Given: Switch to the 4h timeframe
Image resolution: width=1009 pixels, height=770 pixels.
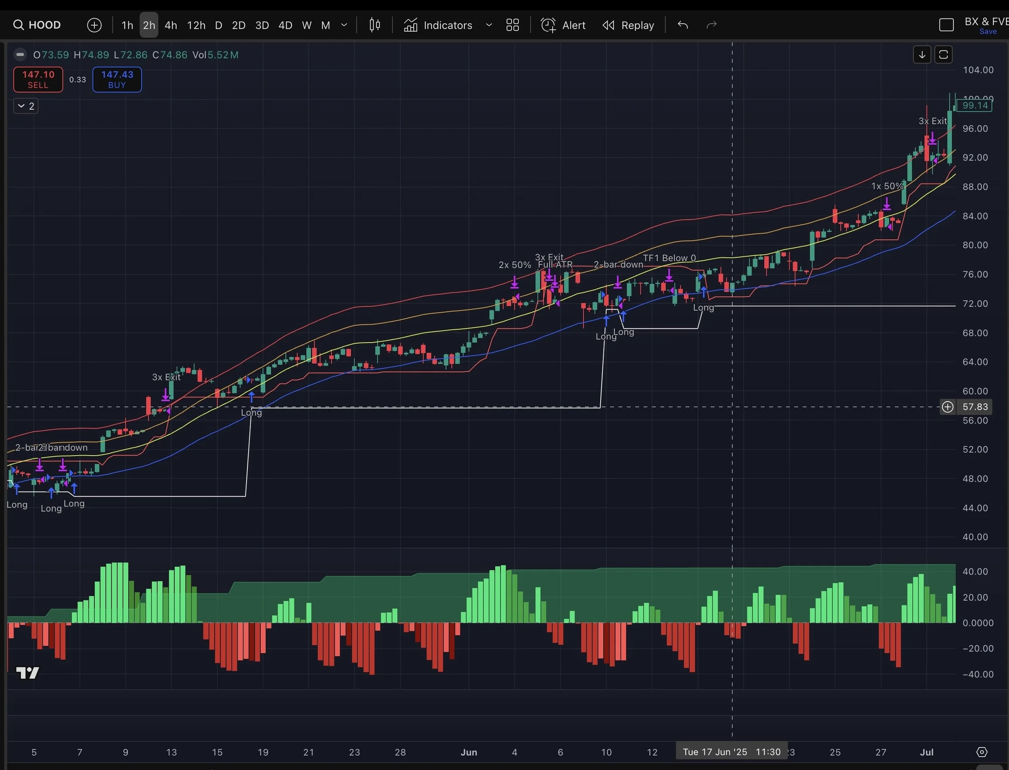Looking at the screenshot, I should click(171, 25).
